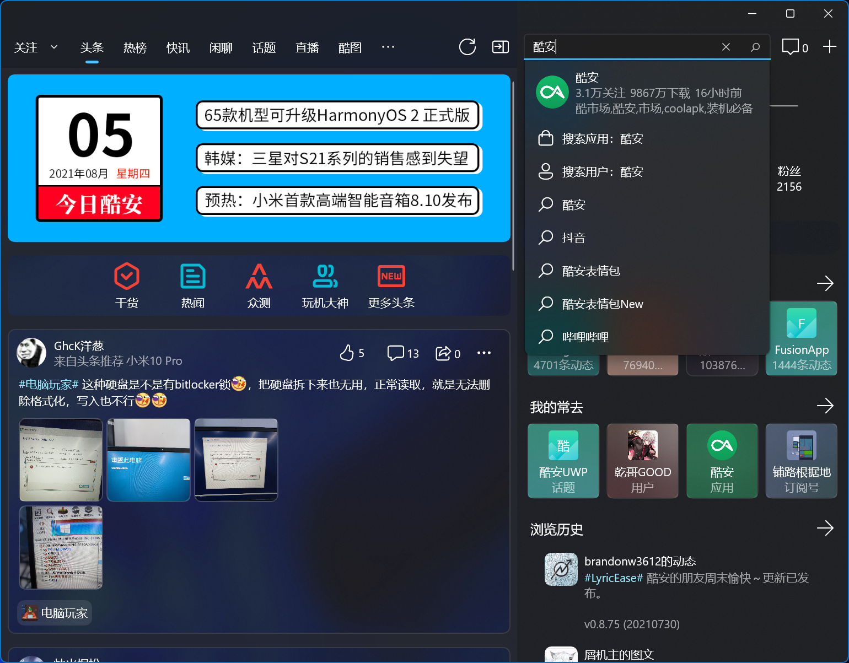The height and width of the screenshot is (663, 849).
Task: Open headline about 小米 smart speaker
Action: (338, 201)
